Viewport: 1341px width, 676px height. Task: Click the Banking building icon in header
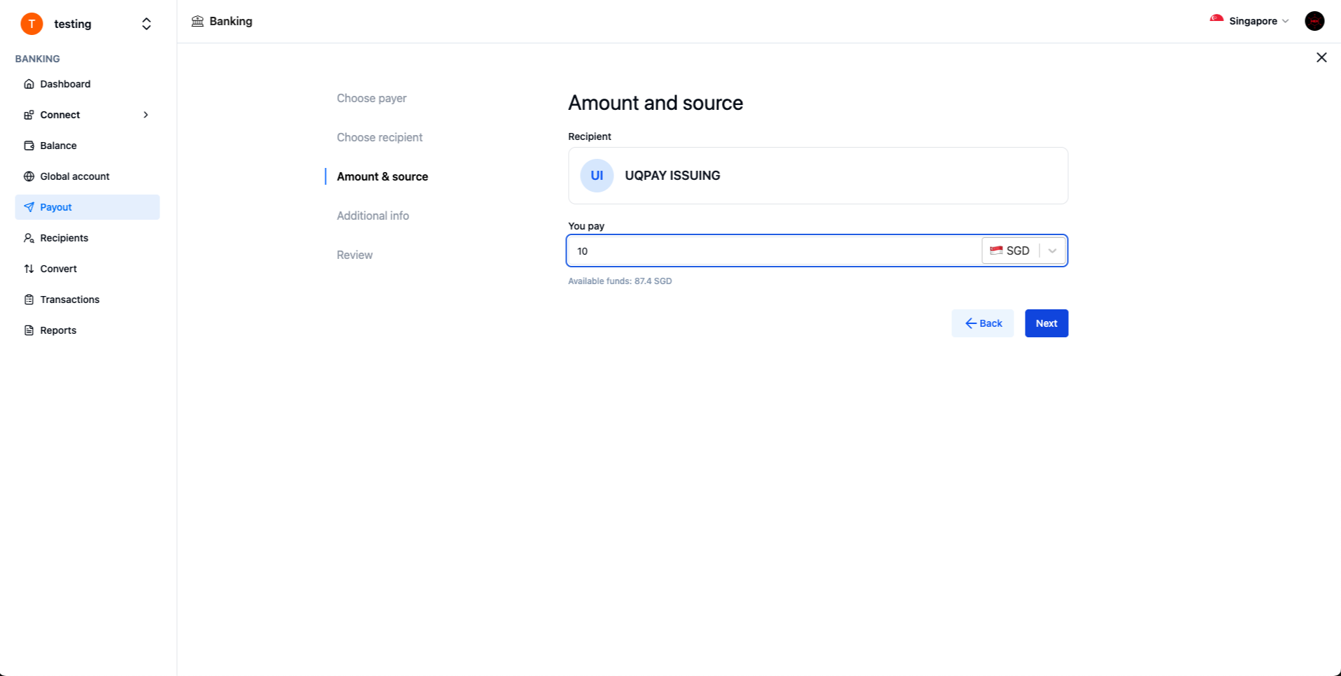click(197, 21)
